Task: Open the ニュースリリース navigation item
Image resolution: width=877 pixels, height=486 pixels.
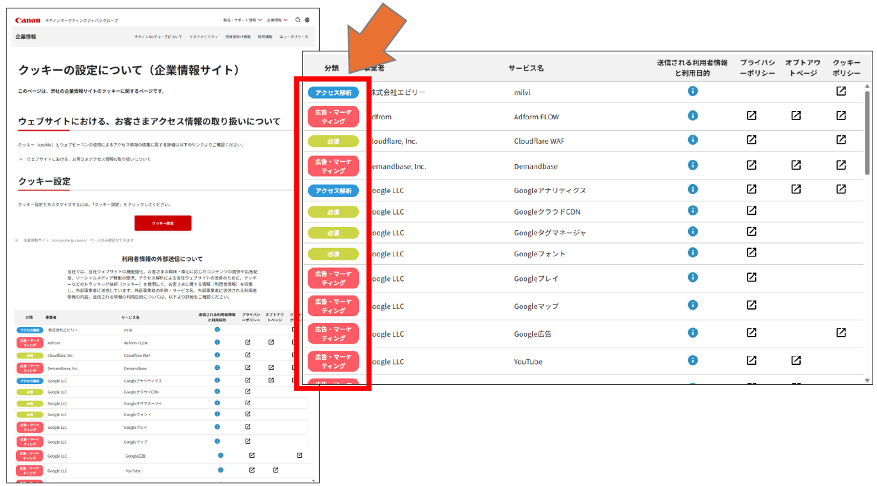Action: (x=294, y=37)
